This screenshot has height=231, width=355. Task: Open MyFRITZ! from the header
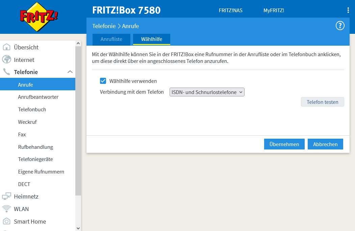pyautogui.click(x=274, y=10)
